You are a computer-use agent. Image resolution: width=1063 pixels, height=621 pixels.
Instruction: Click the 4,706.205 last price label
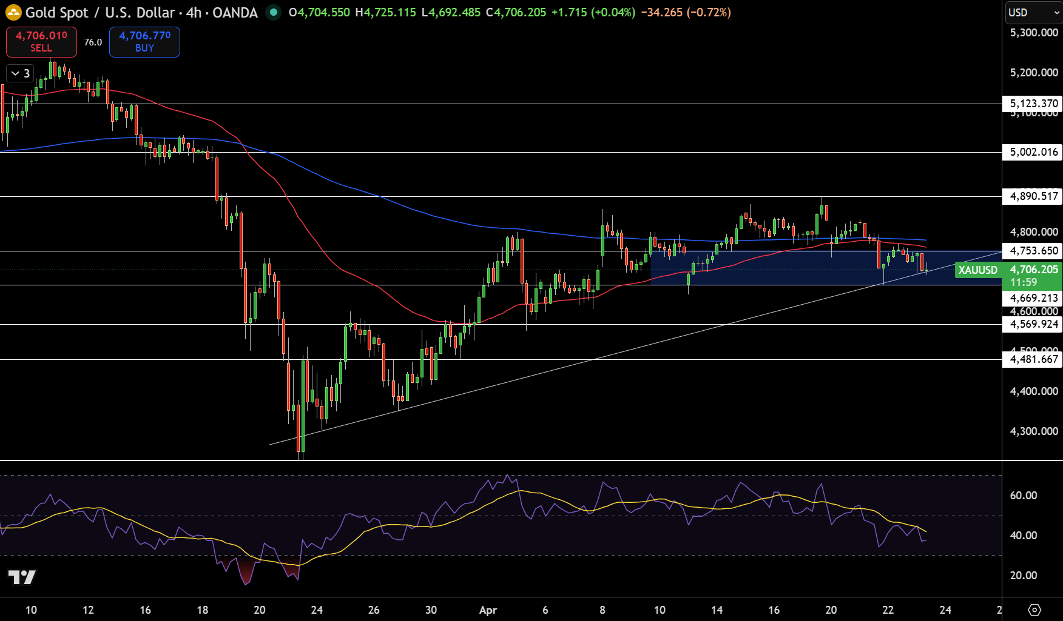tap(1033, 270)
